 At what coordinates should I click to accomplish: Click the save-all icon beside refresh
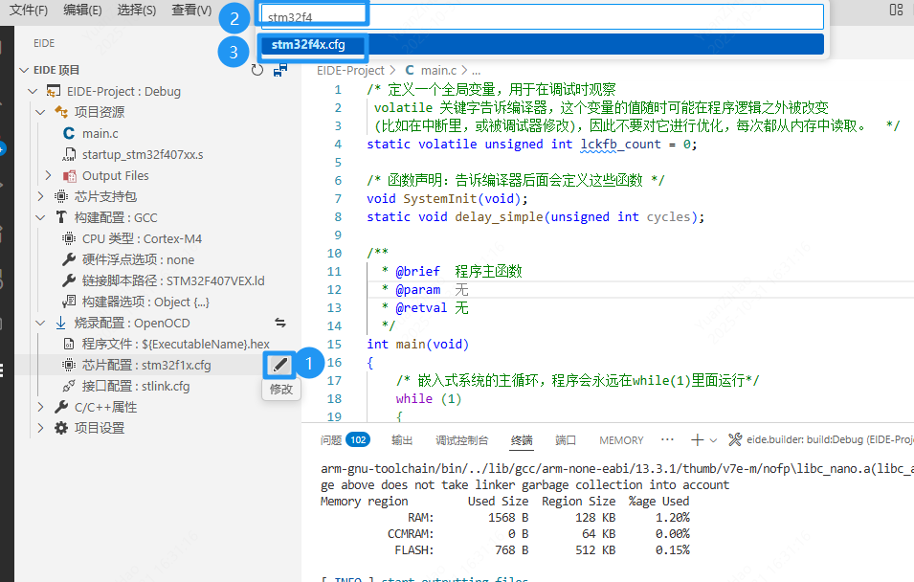click(x=279, y=70)
